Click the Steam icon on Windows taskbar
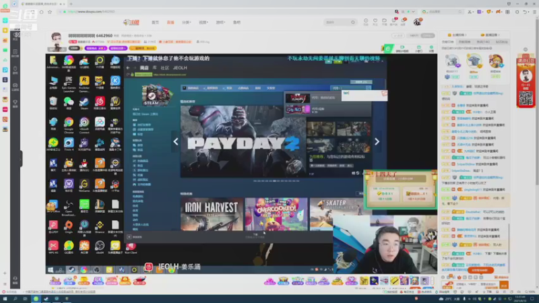539x303 pixels. tap(46, 299)
